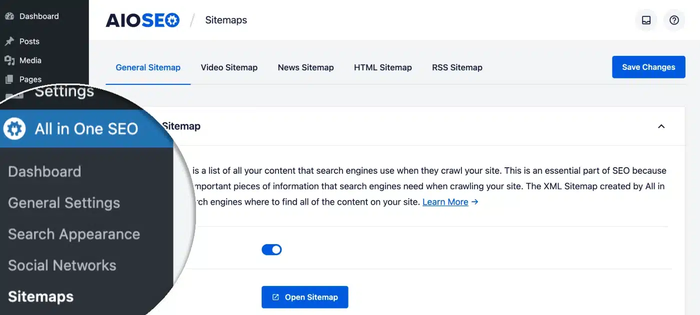Screen dimensions: 700x315
Task: Open the News Sitemap tab
Action: [305, 67]
